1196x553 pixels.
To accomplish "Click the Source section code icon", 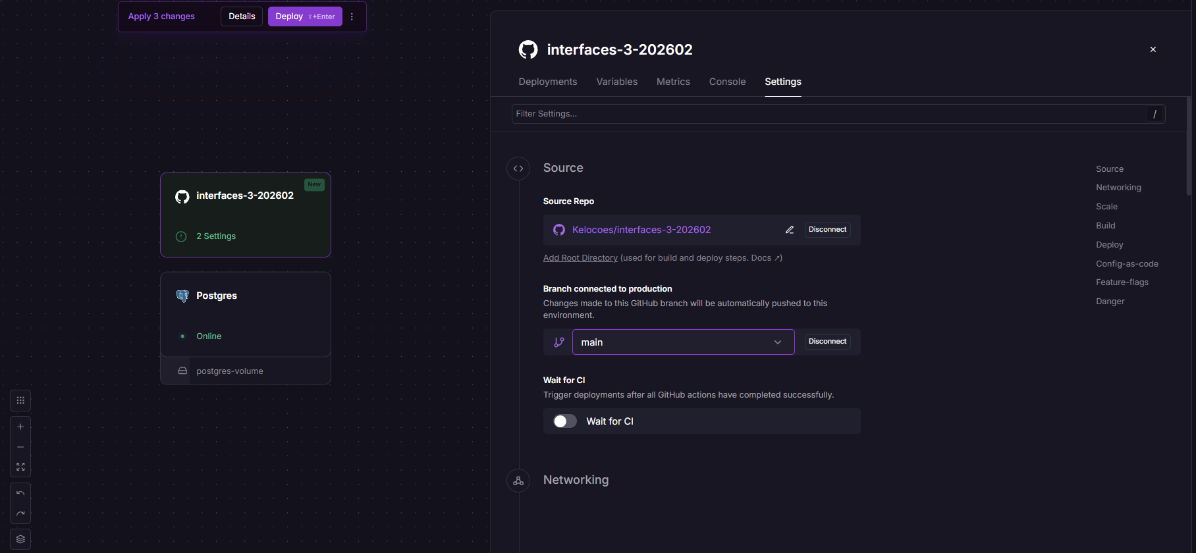I will click(518, 169).
